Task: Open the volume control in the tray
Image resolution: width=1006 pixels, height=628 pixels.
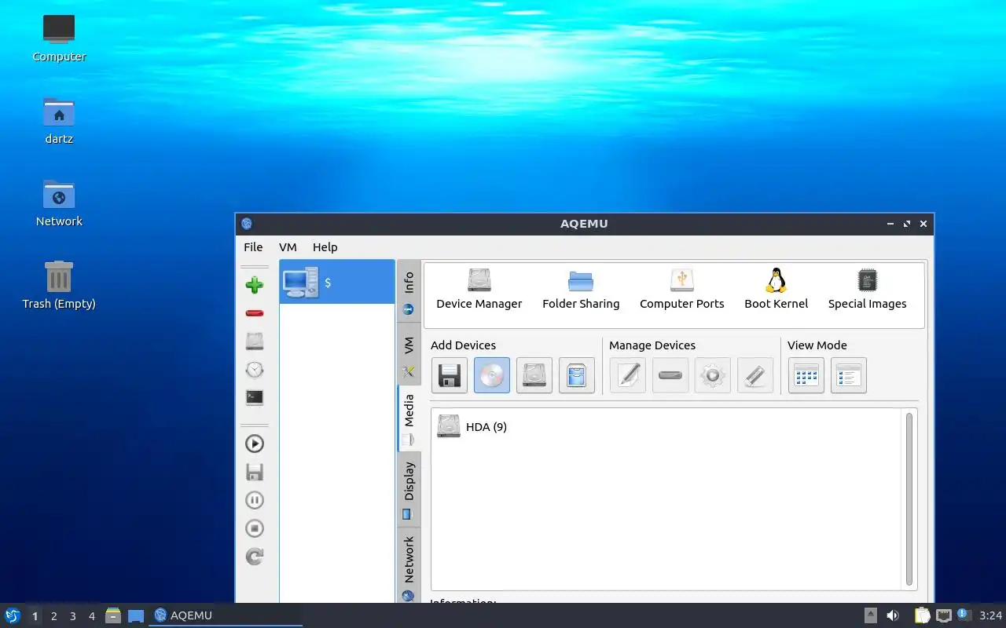Action: coord(893,615)
